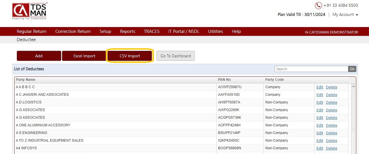Screen dimensions: 369x154
Task: Click the Go search button
Action: coord(352,69)
